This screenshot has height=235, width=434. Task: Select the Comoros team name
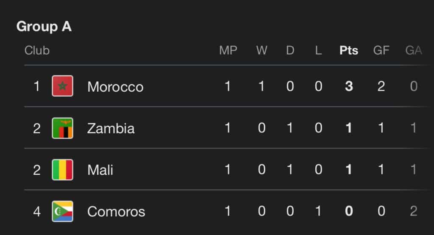116,212
